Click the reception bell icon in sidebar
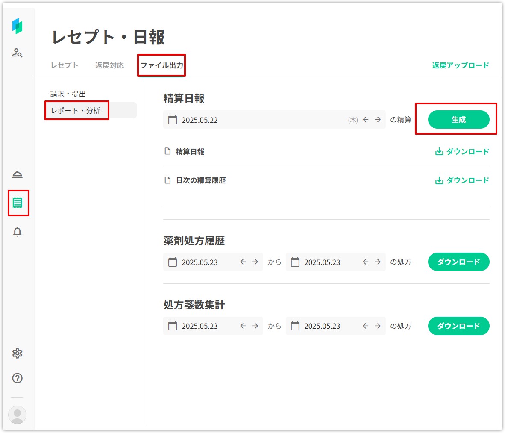Screen dimensions: 505x433 tap(17, 174)
